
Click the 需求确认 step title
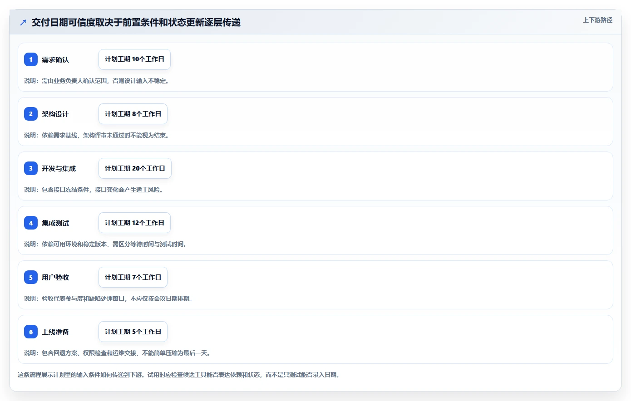point(55,59)
